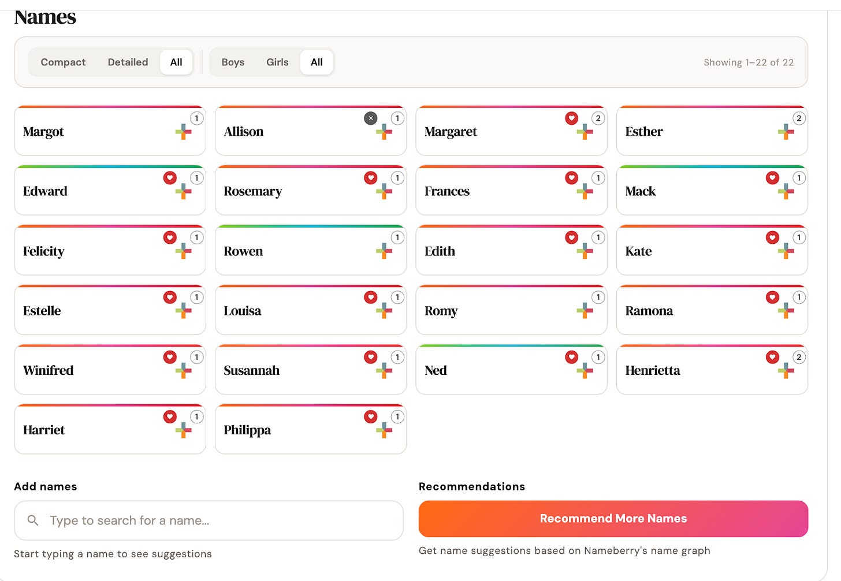Click the heart icon on Mack card

772,178
